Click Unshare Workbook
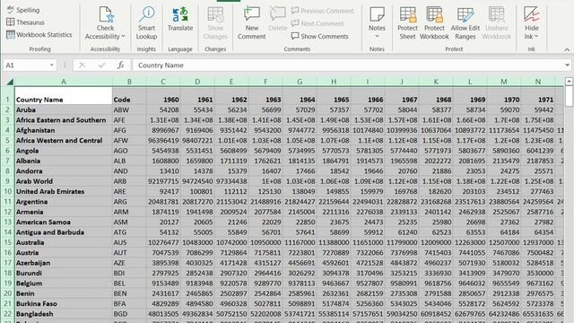 point(496,23)
